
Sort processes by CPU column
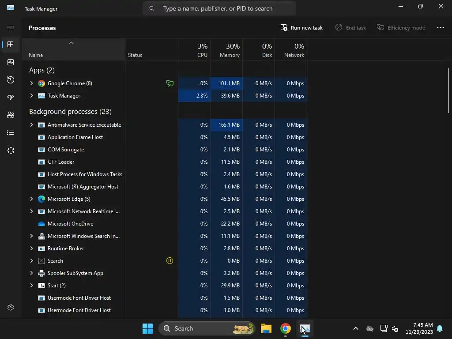194,49
